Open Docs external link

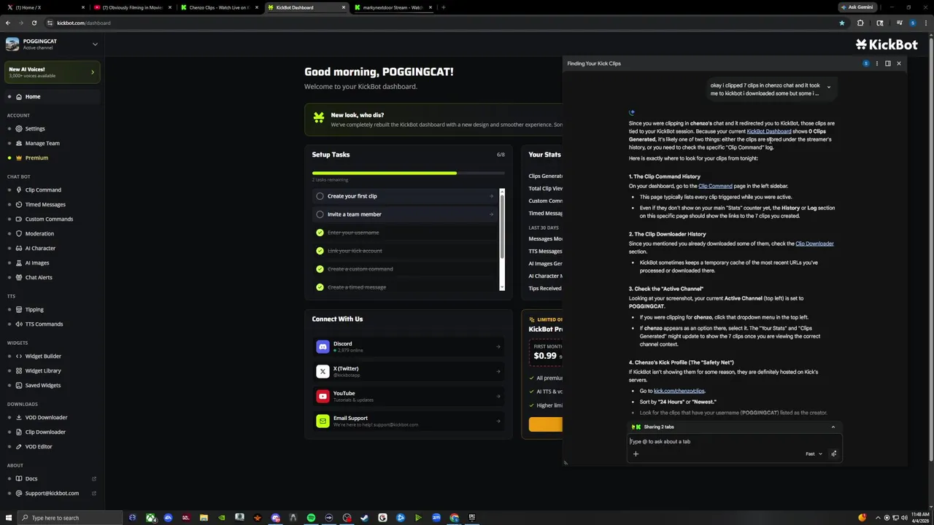[x=51, y=478]
